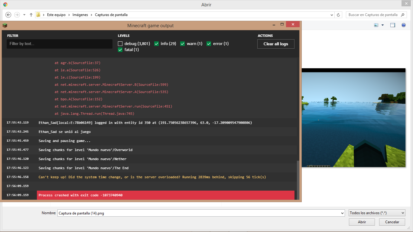Uncheck the error log level

(209, 44)
